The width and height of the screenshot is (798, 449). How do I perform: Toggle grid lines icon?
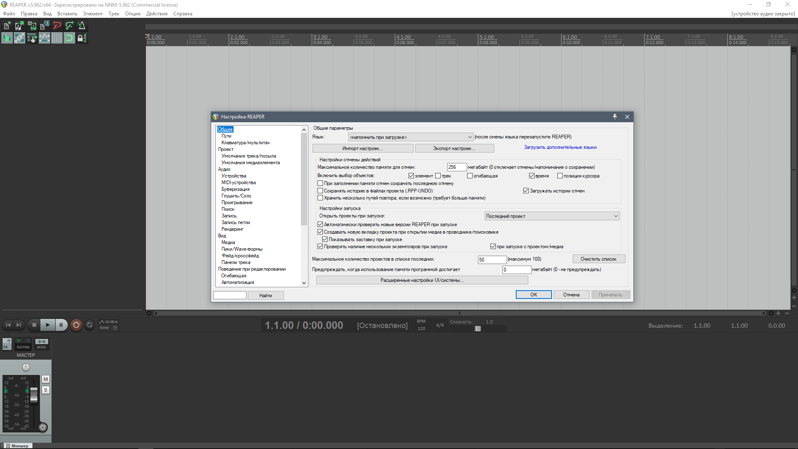57,38
